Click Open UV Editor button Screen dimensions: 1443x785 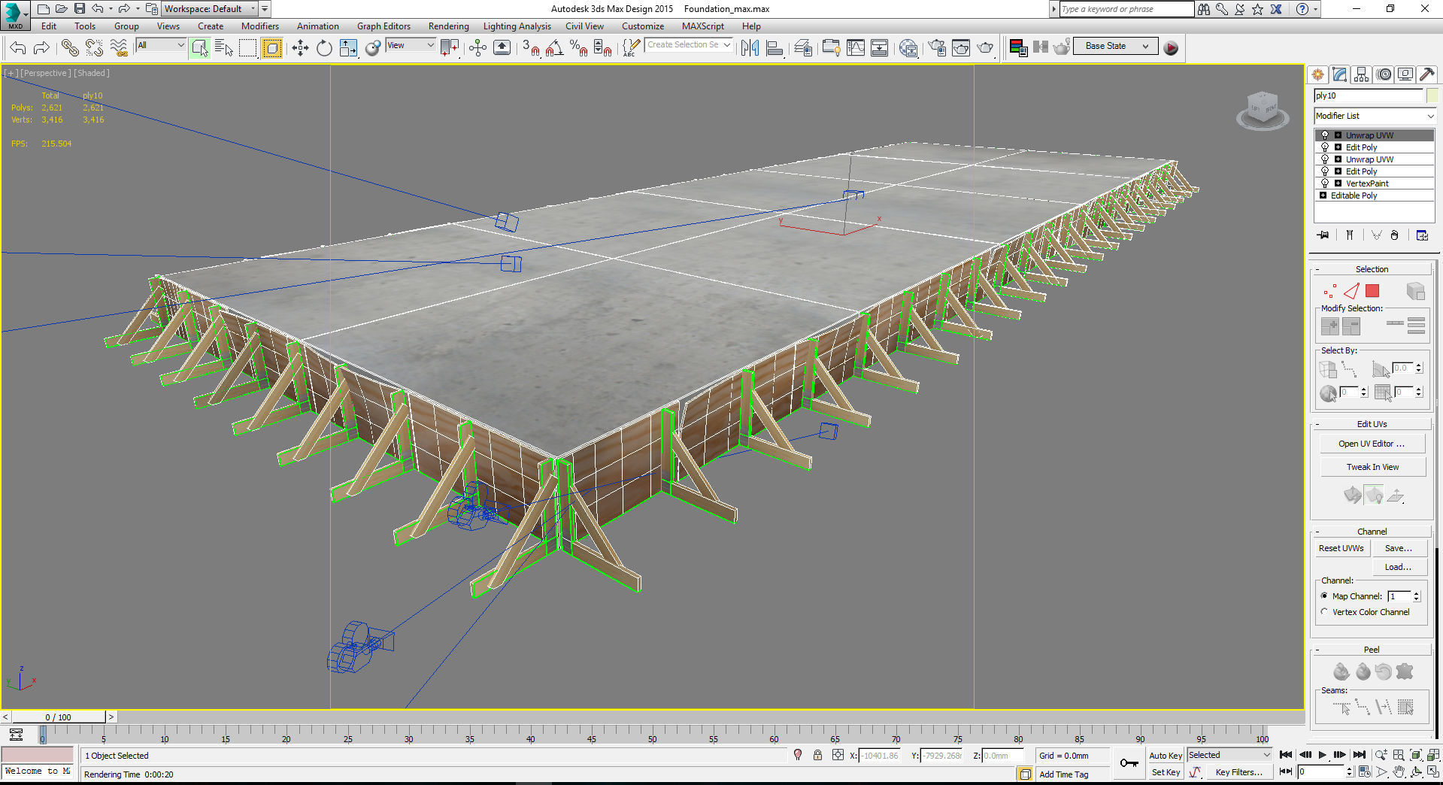(x=1372, y=444)
